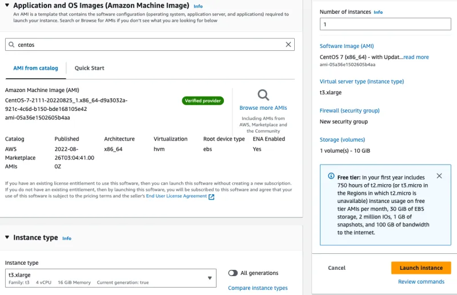Open the t3.xlarge instance type dropdown
457x295 pixels.
pos(111,278)
